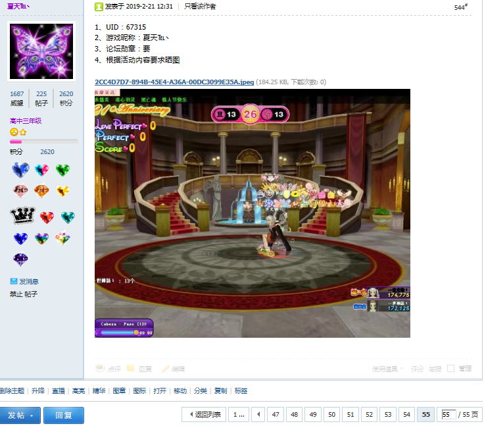The width and height of the screenshot is (484, 426).
Task: Click 删除主题 in moderation bar
Action: click(12, 390)
